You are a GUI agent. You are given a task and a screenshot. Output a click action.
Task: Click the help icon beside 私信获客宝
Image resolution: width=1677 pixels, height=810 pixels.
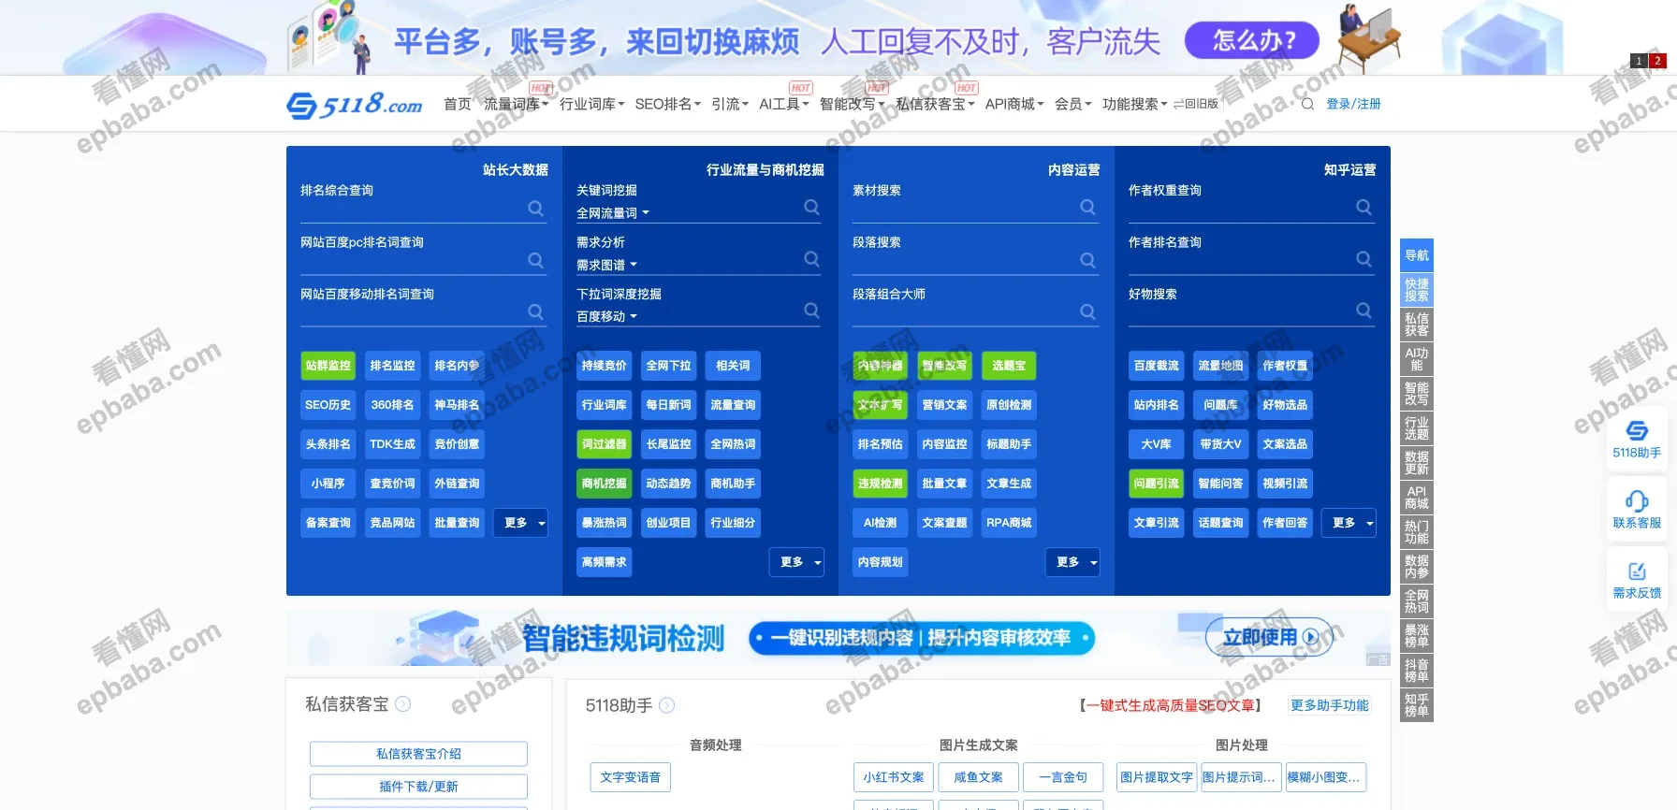[402, 704]
